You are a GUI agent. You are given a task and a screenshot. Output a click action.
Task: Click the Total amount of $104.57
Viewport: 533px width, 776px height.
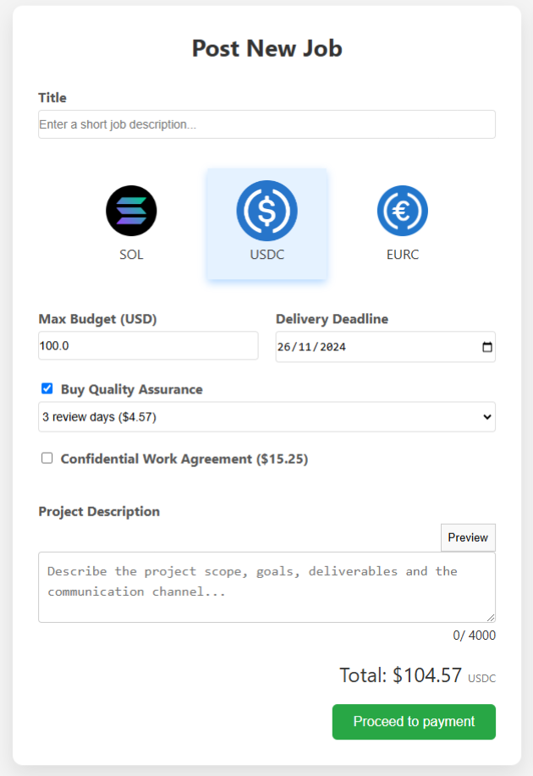(x=428, y=675)
